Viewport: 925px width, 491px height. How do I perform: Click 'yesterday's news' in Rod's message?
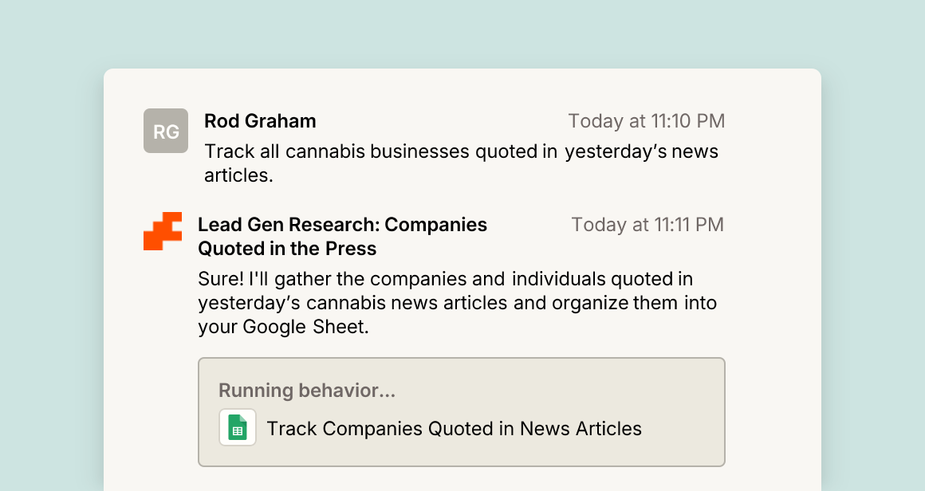(642, 151)
